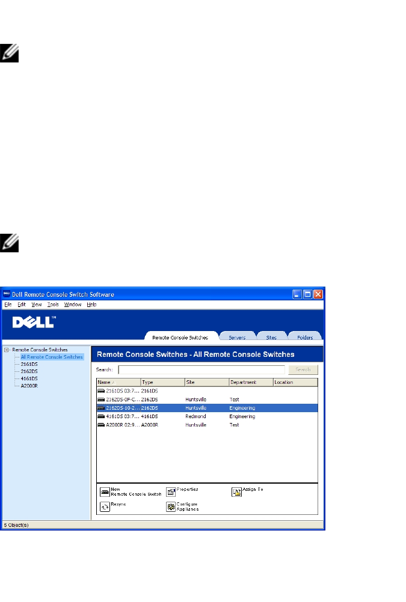Click Engineering in the 4161DS row
406x602 pixels.
(x=242, y=416)
